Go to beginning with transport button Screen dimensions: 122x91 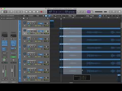pyautogui.click(x=34, y=12)
